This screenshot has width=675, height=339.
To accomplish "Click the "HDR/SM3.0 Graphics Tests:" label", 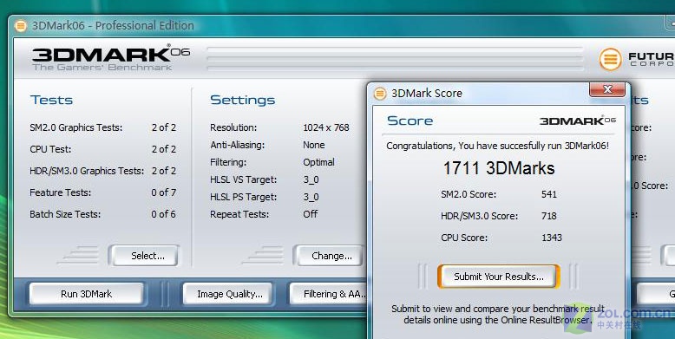I will [87, 171].
